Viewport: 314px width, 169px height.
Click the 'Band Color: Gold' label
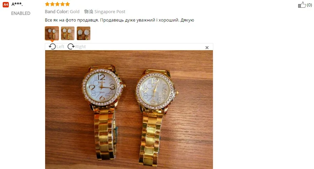click(x=62, y=11)
